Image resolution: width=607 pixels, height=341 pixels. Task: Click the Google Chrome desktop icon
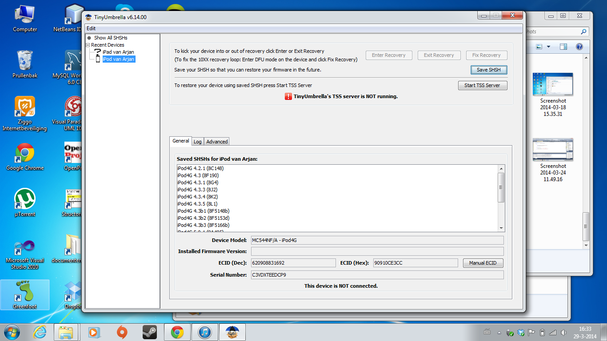coord(25,157)
